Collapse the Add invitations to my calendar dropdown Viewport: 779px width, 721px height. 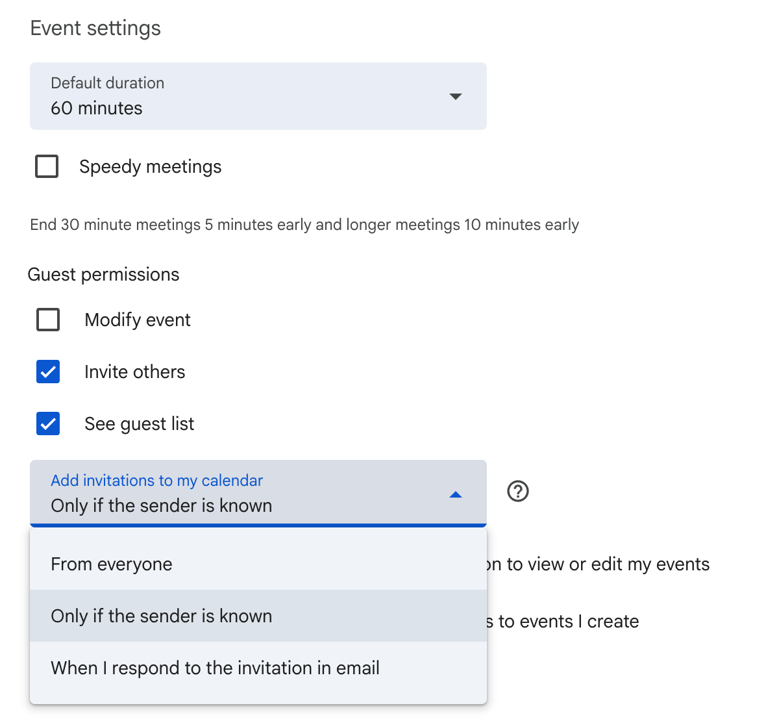coord(258,493)
